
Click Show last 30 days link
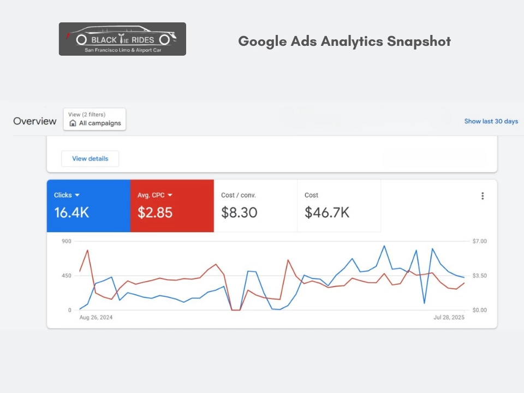click(x=491, y=121)
